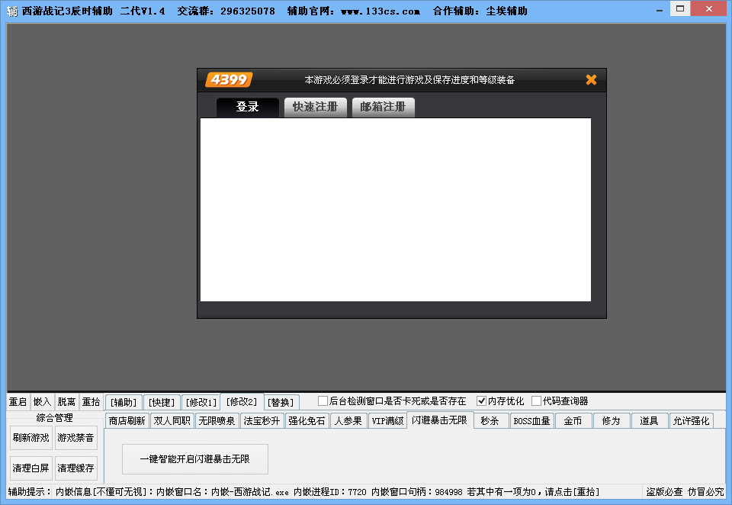Select the 道具 tab
The width and height of the screenshot is (732, 505).
649,421
